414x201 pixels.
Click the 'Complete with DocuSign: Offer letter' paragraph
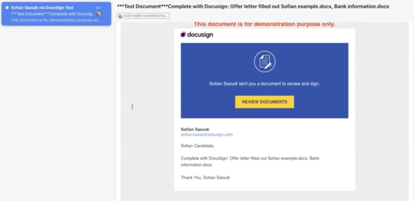[250, 161]
